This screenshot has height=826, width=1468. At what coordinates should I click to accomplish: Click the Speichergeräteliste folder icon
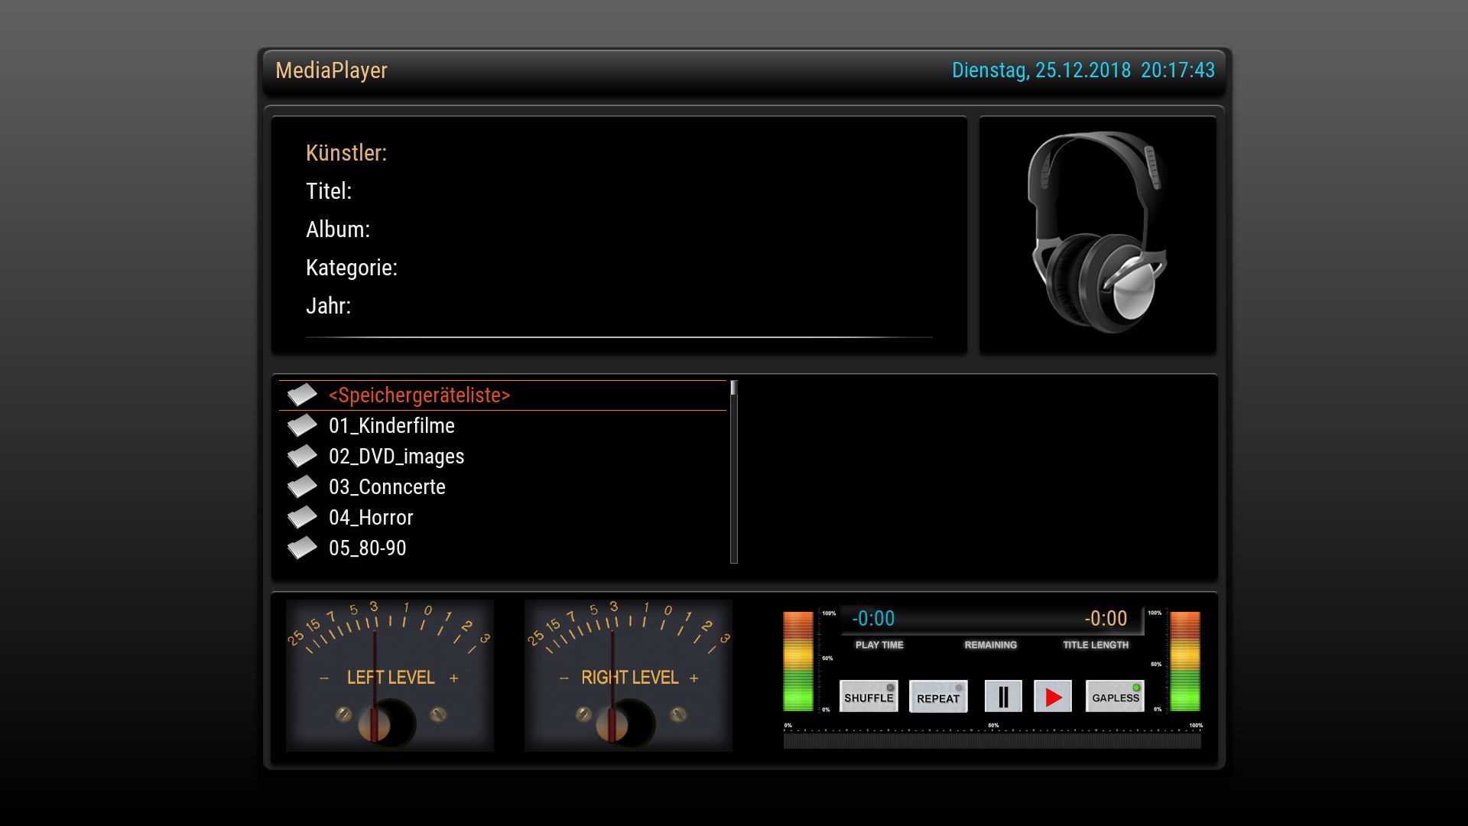pos(302,395)
